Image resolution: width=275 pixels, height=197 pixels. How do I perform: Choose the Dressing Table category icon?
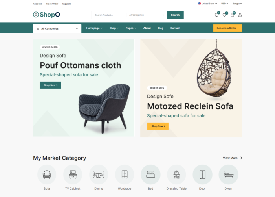(176, 175)
